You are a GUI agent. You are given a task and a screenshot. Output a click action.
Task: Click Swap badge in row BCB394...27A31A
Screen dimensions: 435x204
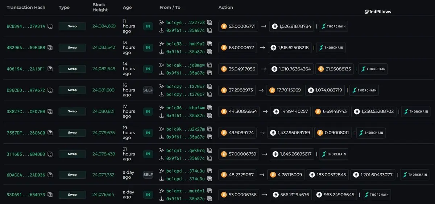pyautogui.click(x=72, y=26)
